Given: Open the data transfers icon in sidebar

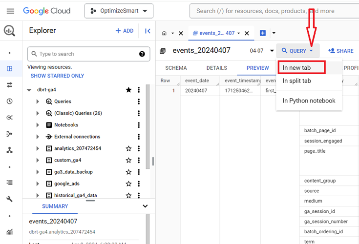Looking at the screenshot, I should point(9,85).
